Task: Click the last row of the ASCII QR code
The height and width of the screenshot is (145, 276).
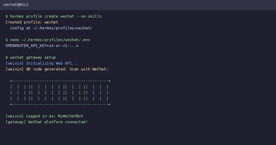Action: [x=59, y=98]
